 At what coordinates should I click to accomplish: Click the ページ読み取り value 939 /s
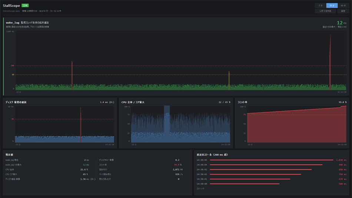click(x=179, y=174)
